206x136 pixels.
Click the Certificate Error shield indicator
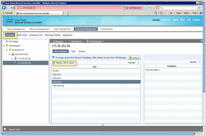click(134, 8)
